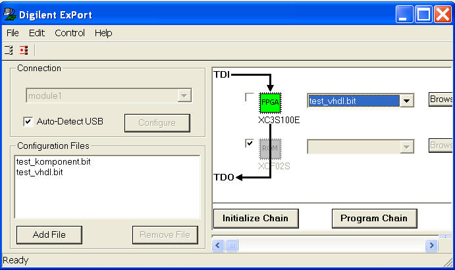Toggle the Auto-Detect USB checkbox
The height and width of the screenshot is (270, 455).
(28, 121)
